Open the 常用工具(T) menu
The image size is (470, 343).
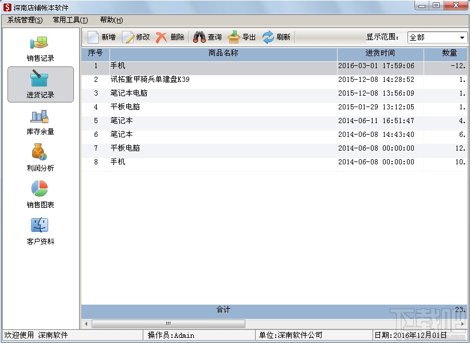tap(70, 20)
